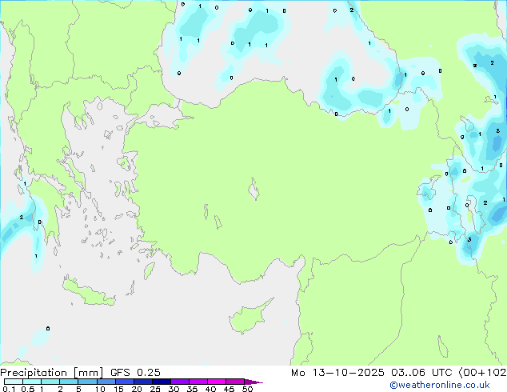Click the 'Mo 13-10-2025 03..06 UTC' timestamp
Viewport: 507px width, 392px height.
click(372, 373)
